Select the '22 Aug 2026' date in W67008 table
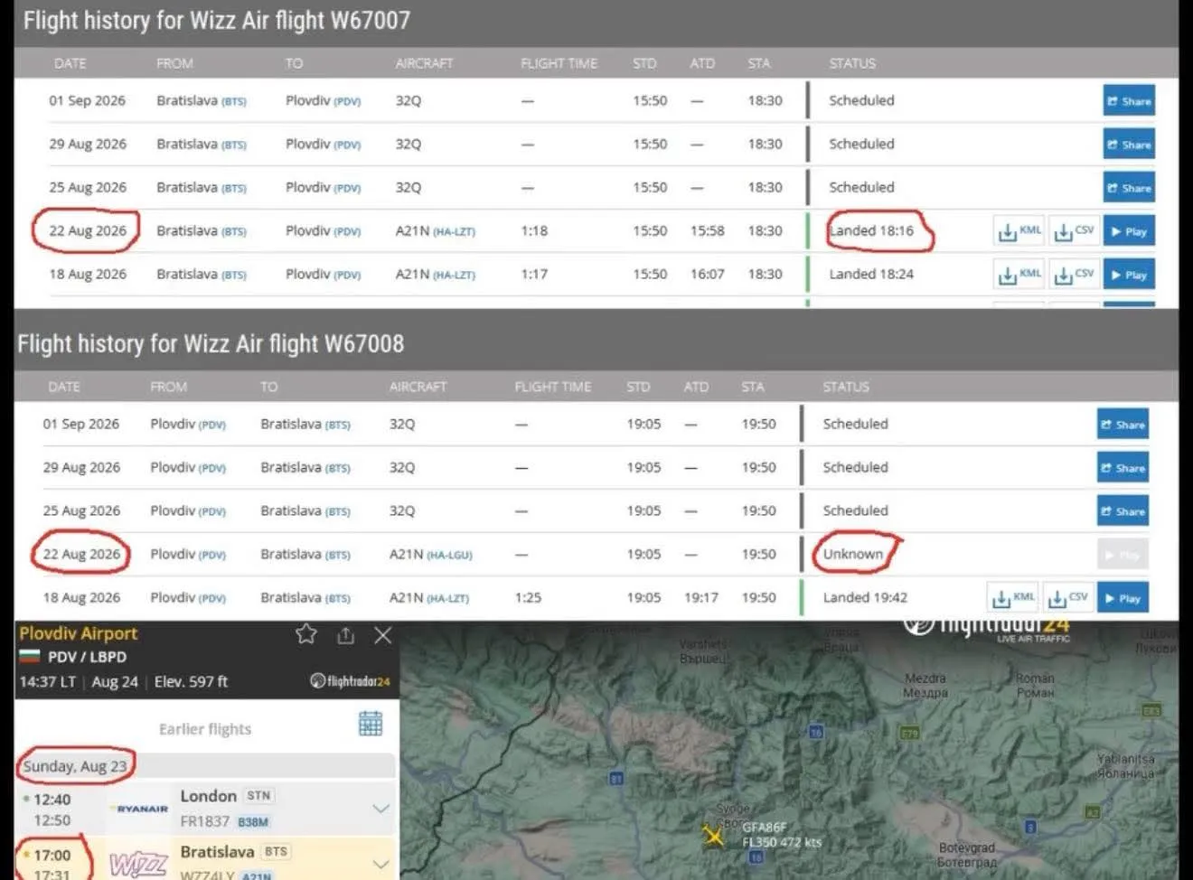Viewport: 1193px width, 880px height. [x=81, y=555]
